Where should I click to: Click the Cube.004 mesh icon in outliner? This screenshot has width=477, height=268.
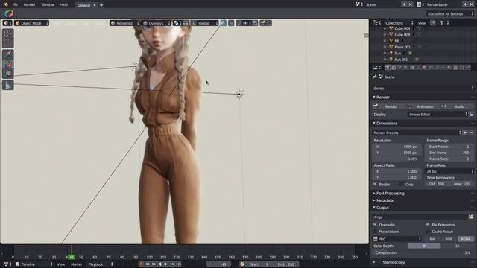tap(391, 28)
